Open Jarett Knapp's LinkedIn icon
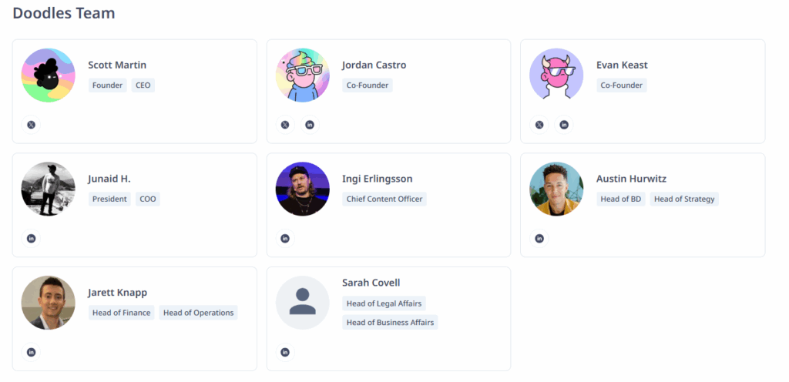 pyautogui.click(x=31, y=353)
